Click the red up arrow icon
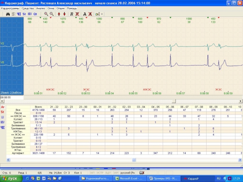The width and height of the screenshot is (243, 182). point(59,14)
